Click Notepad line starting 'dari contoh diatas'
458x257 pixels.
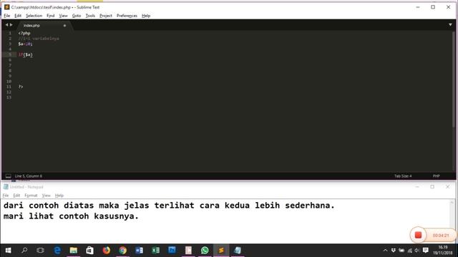coord(169,206)
